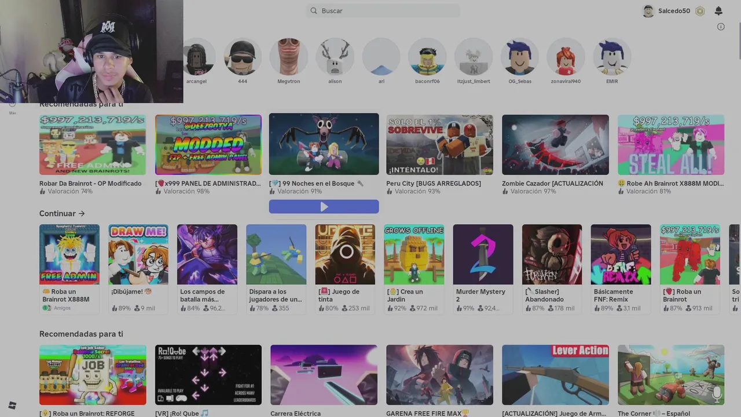Viewport: 741px width, 417px height.
Task: Open 99 Noches en el Bosque thumbnail
Action: tap(324, 144)
